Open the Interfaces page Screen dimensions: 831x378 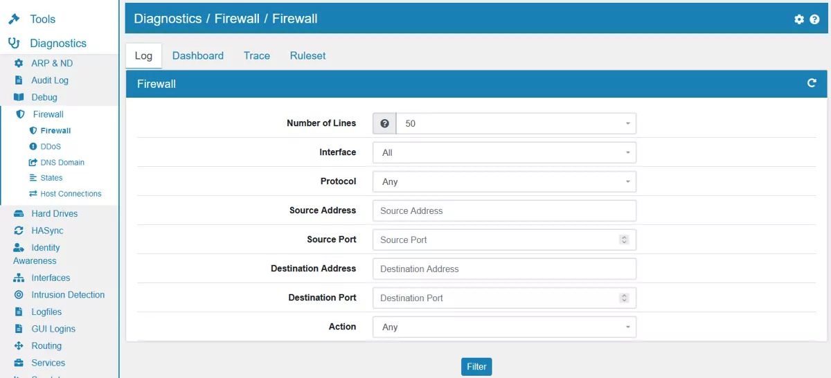click(x=51, y=278)
